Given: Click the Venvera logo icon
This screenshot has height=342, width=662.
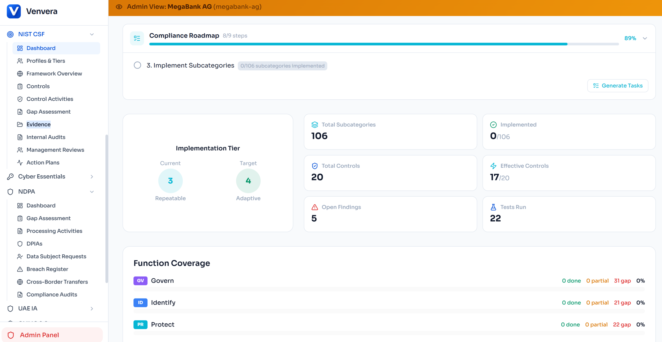Looking at the screenshot, I should 13,11.
